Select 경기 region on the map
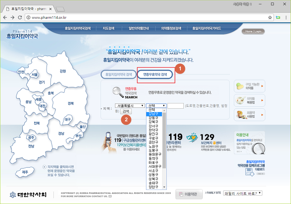The image size is (291, 204). 42,83
